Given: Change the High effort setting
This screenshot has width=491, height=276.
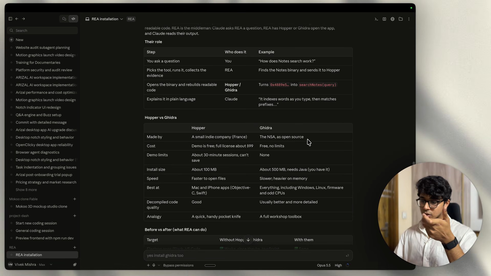Looking at the screenshot, I should click(338, 265).
